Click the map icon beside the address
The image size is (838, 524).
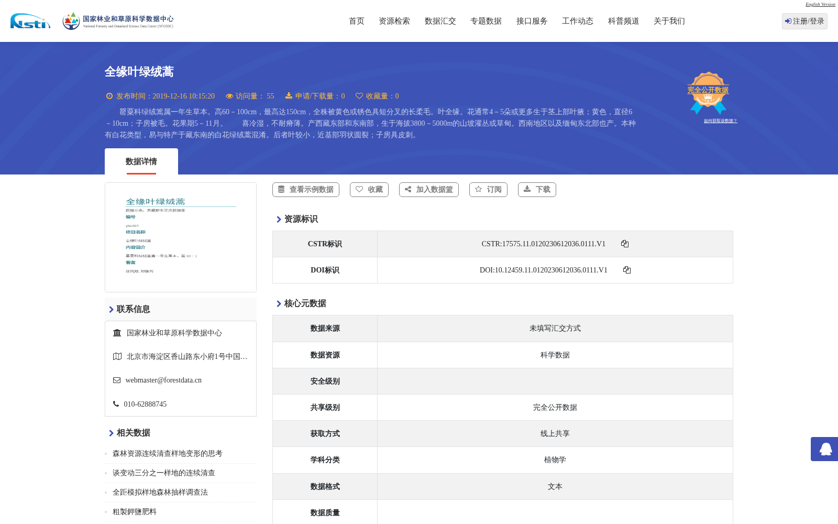[117, 356]
